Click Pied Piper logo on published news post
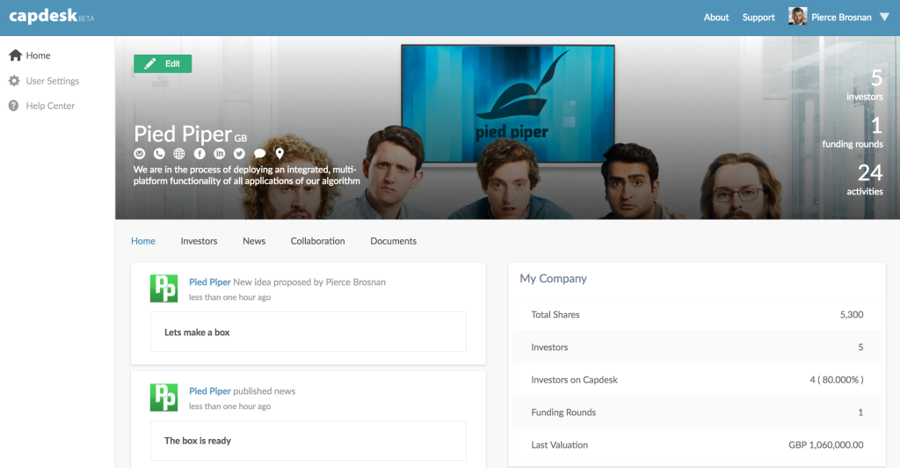The height and width of the screenshot is (468, 900). pos(163,398)
